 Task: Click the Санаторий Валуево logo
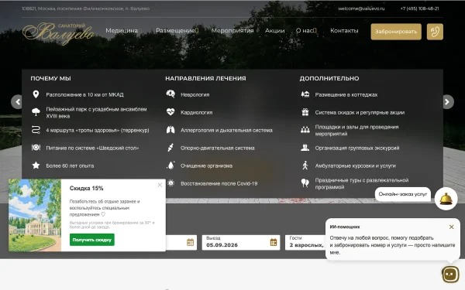pos(59,33)
